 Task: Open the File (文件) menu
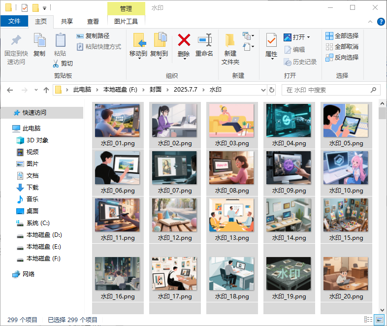[14, 21]
